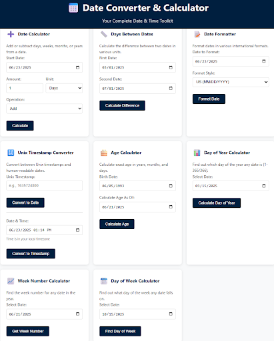The image size is (274, 341).
Task: Open the calendar picker for Birth Date
Action: tap(171, 186)
